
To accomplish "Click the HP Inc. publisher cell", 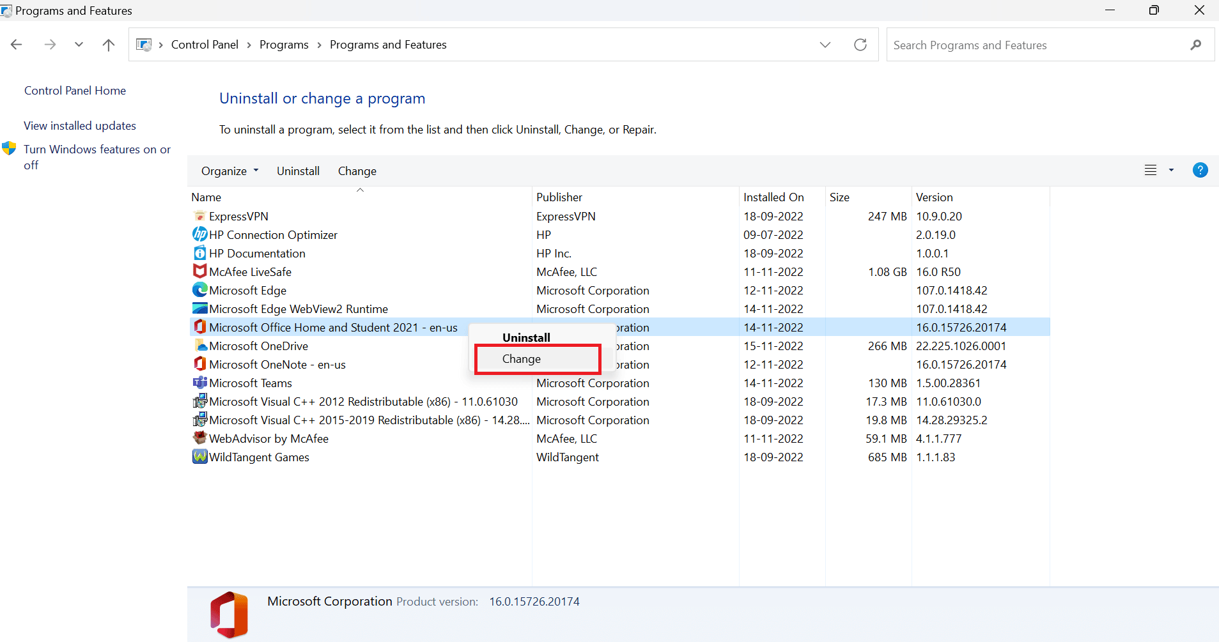I will pos(554,254).
